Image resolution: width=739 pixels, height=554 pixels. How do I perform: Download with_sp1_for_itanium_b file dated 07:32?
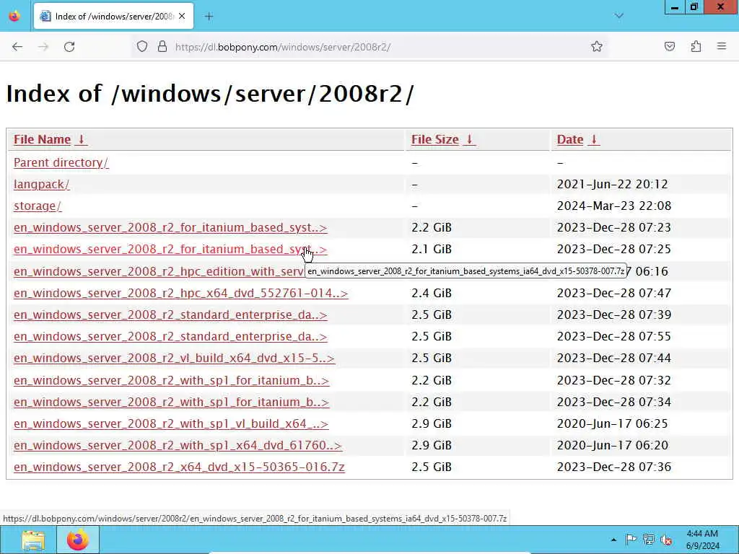(x=171, y=380)
